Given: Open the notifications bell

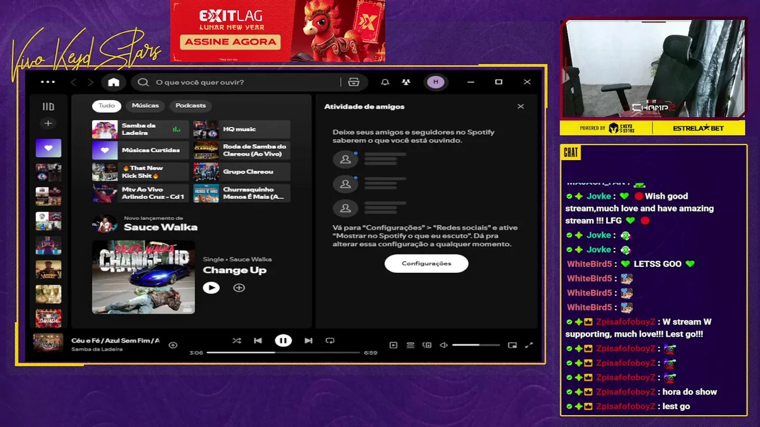Looking at the screenshot, I should click(x=385, y=82).
